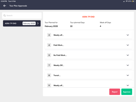Click the day number 8 badge
The image size is (136, 102).
pyautogui.click(x=49, y=75)
